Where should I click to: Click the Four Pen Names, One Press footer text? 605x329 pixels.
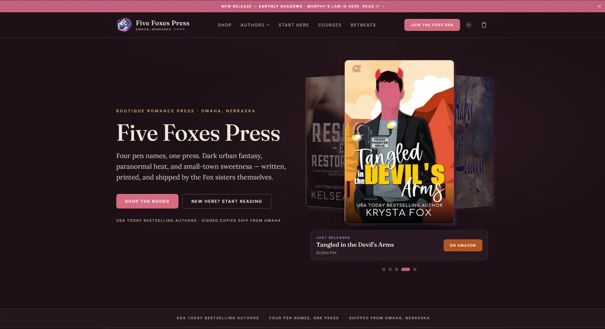(x=304, y=318)
